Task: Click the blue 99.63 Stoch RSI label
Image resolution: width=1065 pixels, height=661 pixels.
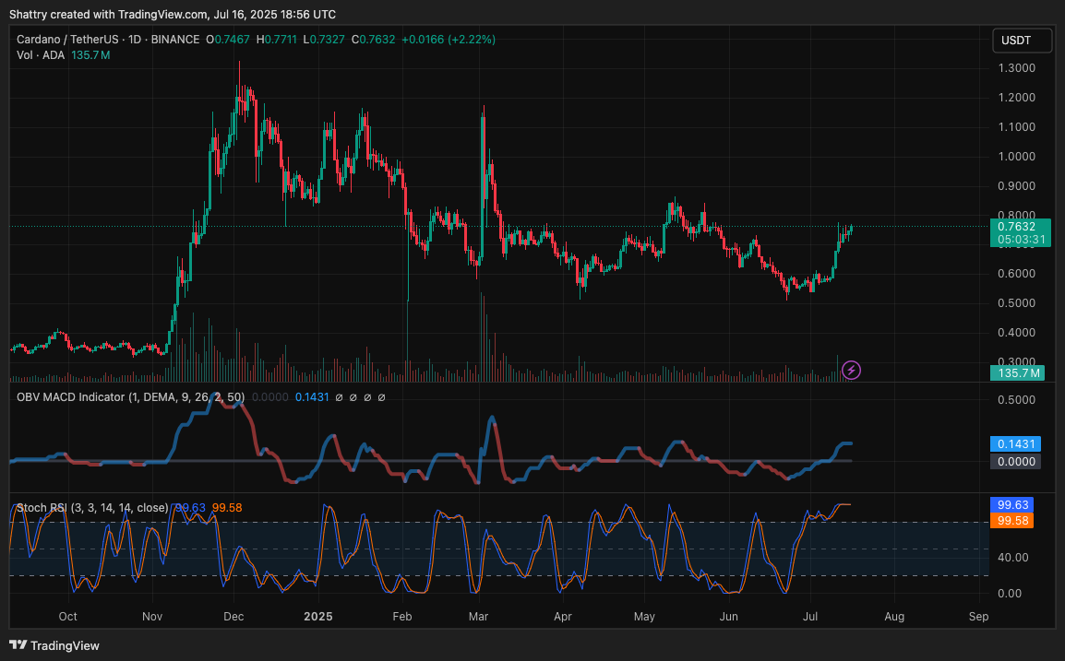Action: (1015, 505)
